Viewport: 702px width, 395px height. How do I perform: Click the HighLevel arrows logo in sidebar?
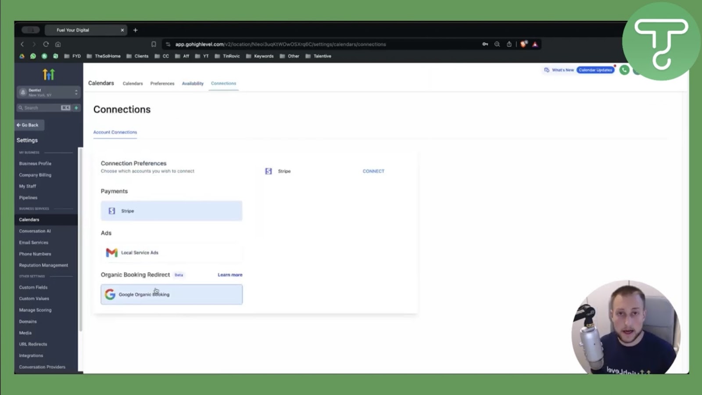(x=49, y=75)
